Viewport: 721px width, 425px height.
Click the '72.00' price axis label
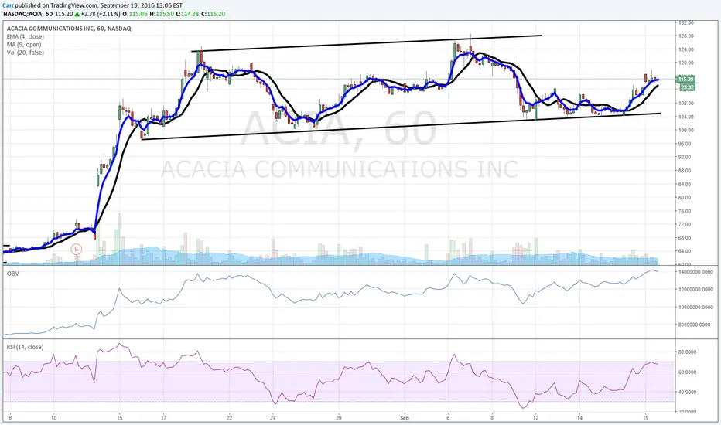[686, 225]
